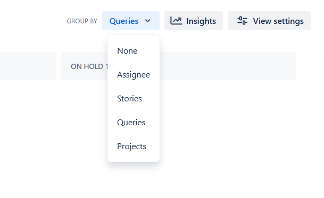Click the Insights line chart icon
Viewport: 324px width, 198px height.
pyautogui.click(x=176, y=21)
